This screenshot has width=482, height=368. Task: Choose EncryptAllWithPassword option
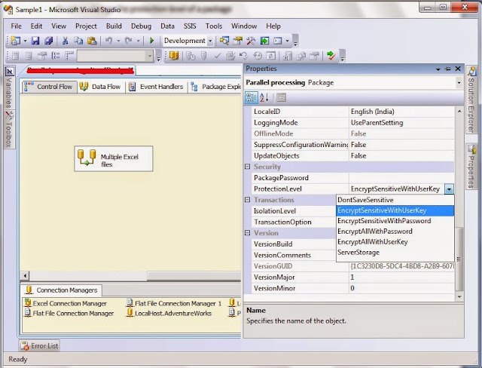(395, 232)
